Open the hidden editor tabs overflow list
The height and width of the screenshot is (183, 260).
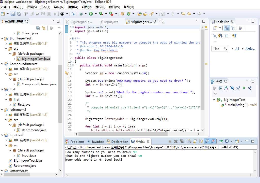coord(162,22)
